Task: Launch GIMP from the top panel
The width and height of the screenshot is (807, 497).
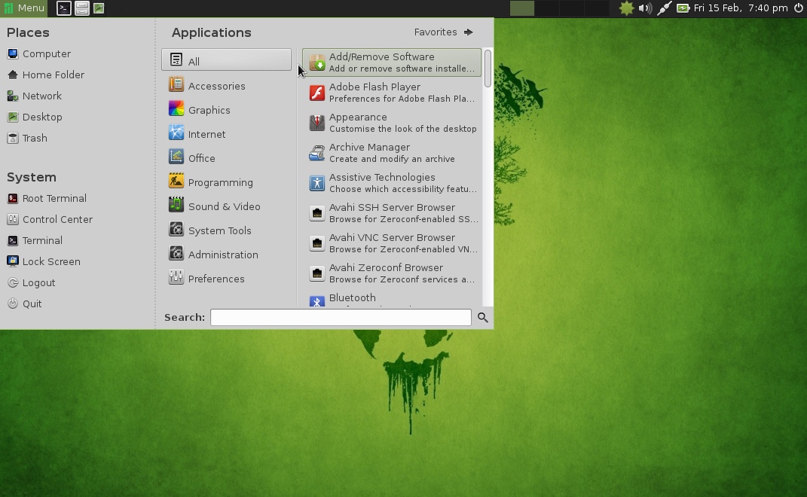Action: click(98, 8)
